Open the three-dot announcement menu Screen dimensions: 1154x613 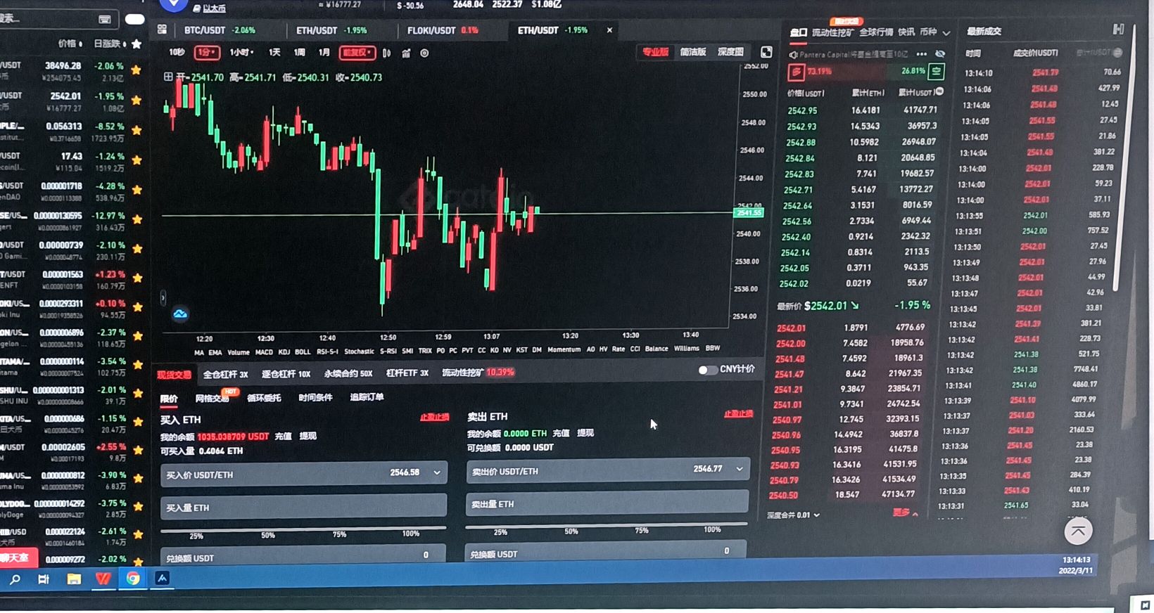pos(921,54)
